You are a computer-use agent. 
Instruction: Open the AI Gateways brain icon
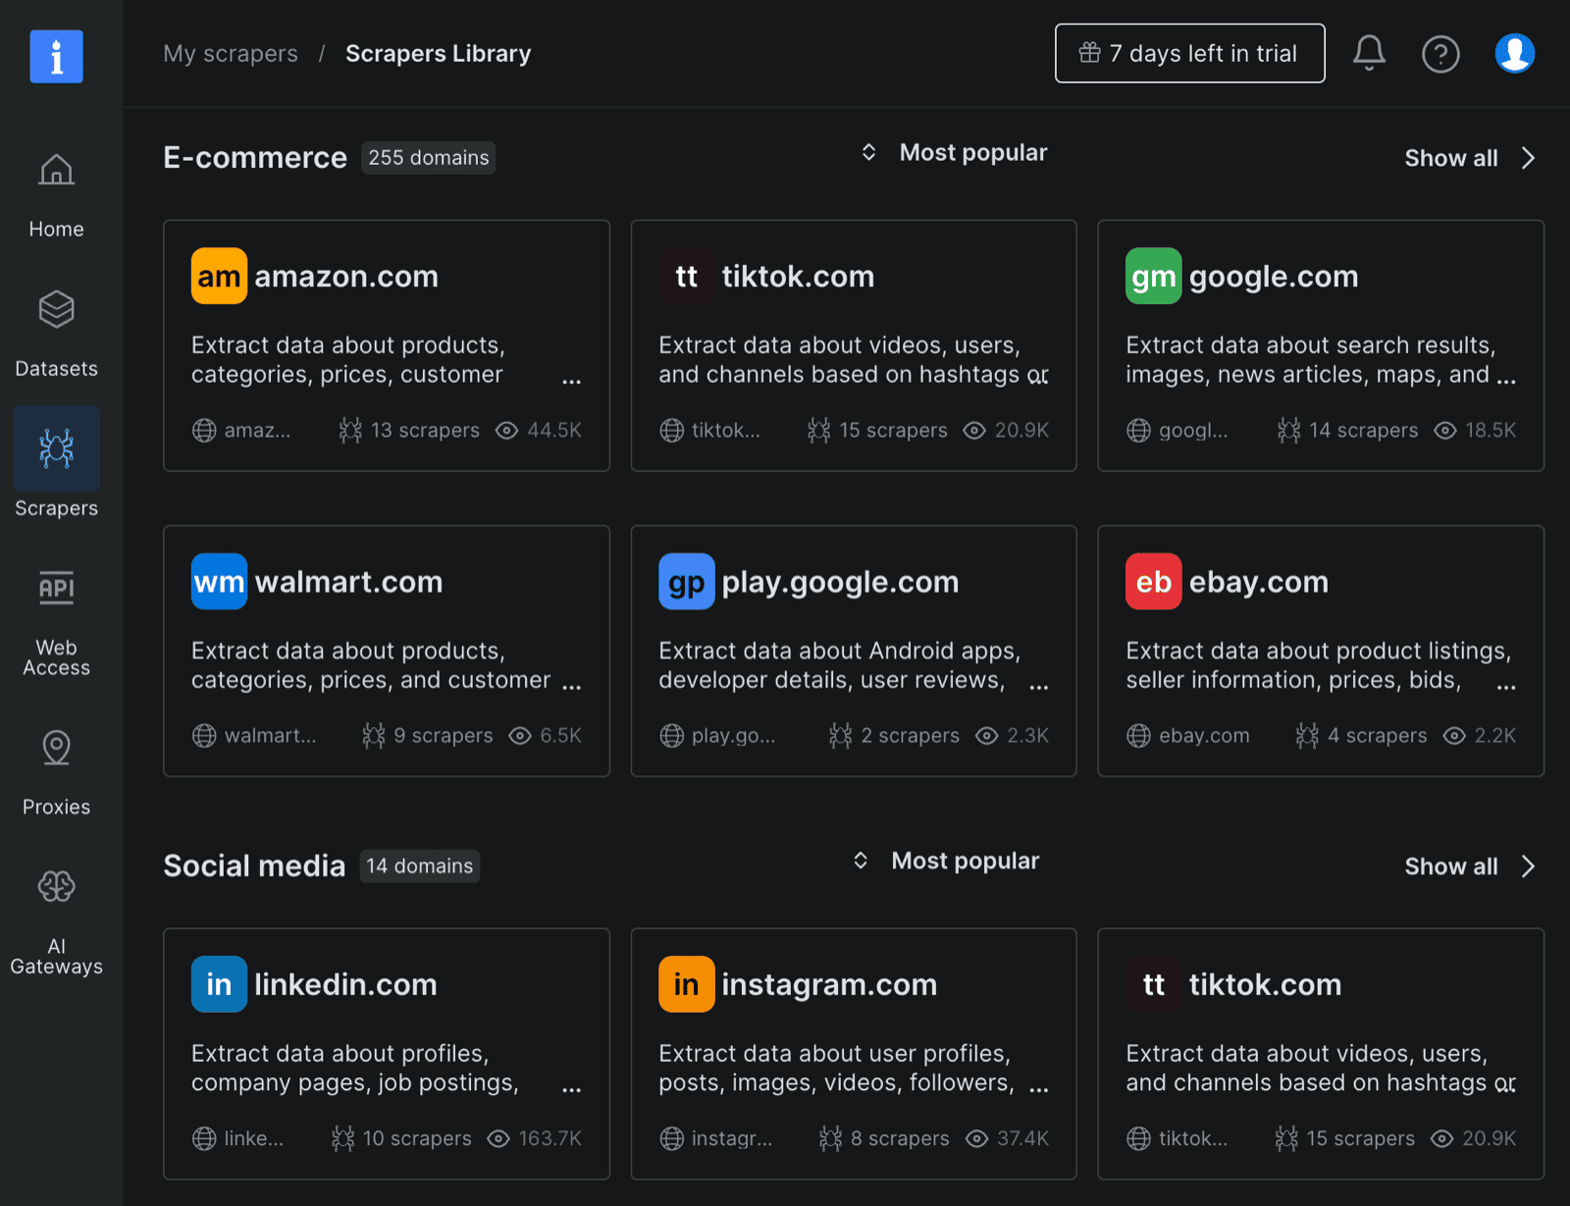pos(56,887)
